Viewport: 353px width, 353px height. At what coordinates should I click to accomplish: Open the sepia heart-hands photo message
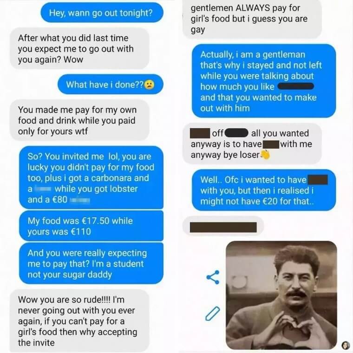pos(281,295)
